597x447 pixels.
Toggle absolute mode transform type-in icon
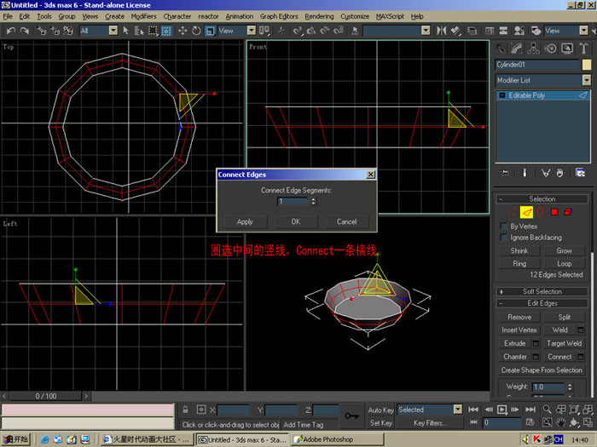(201, 410)
